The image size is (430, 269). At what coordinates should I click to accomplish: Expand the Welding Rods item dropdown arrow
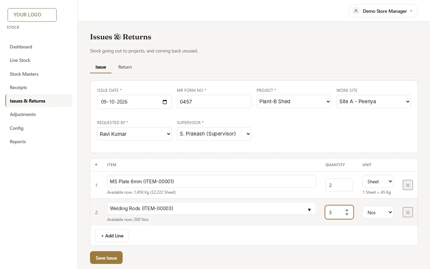click(309, 210)
